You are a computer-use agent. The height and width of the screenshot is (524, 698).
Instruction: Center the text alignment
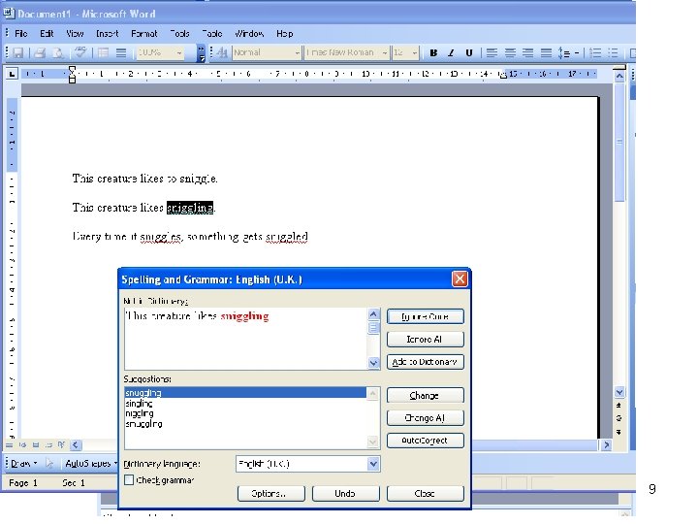tap(510, 53)
